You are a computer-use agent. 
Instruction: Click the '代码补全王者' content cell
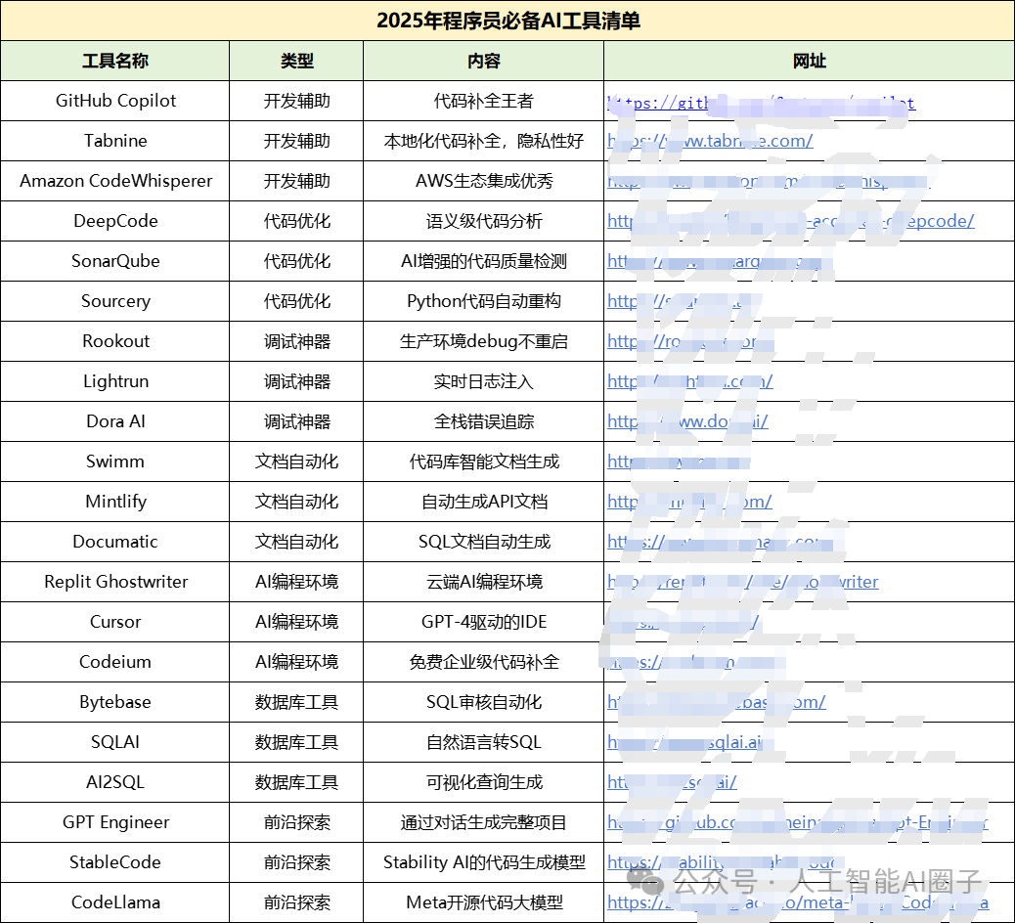click(x=484, y=101)
